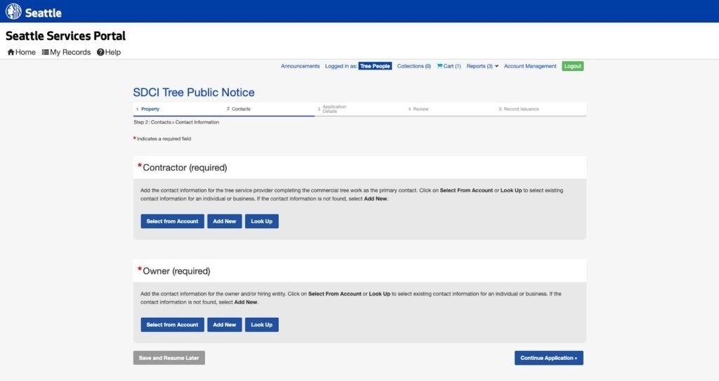Open the Announcements link
The width and height of the screenshot is (719, 381).
[300, 66]
